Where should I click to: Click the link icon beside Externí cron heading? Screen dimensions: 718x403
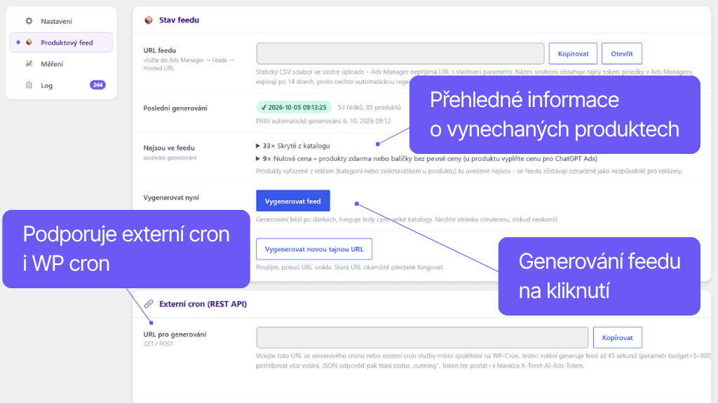149,304
